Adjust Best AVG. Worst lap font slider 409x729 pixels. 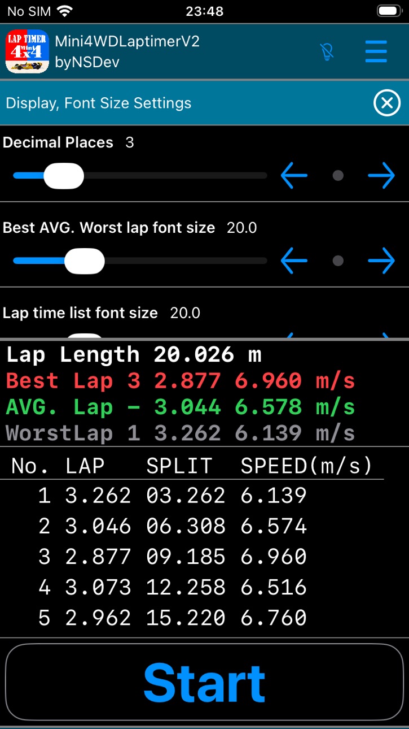(140, 261)
